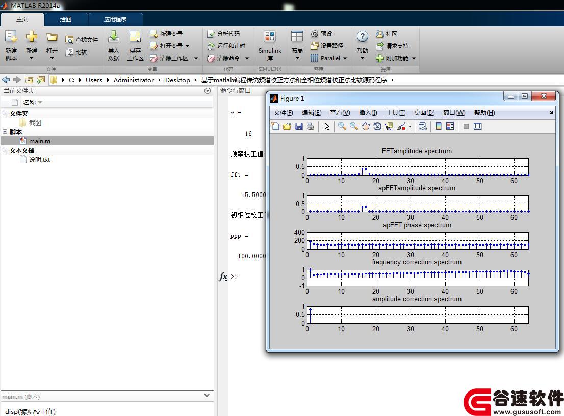Click Desktop in the address path
564x416 pixels.
point(177,80)
